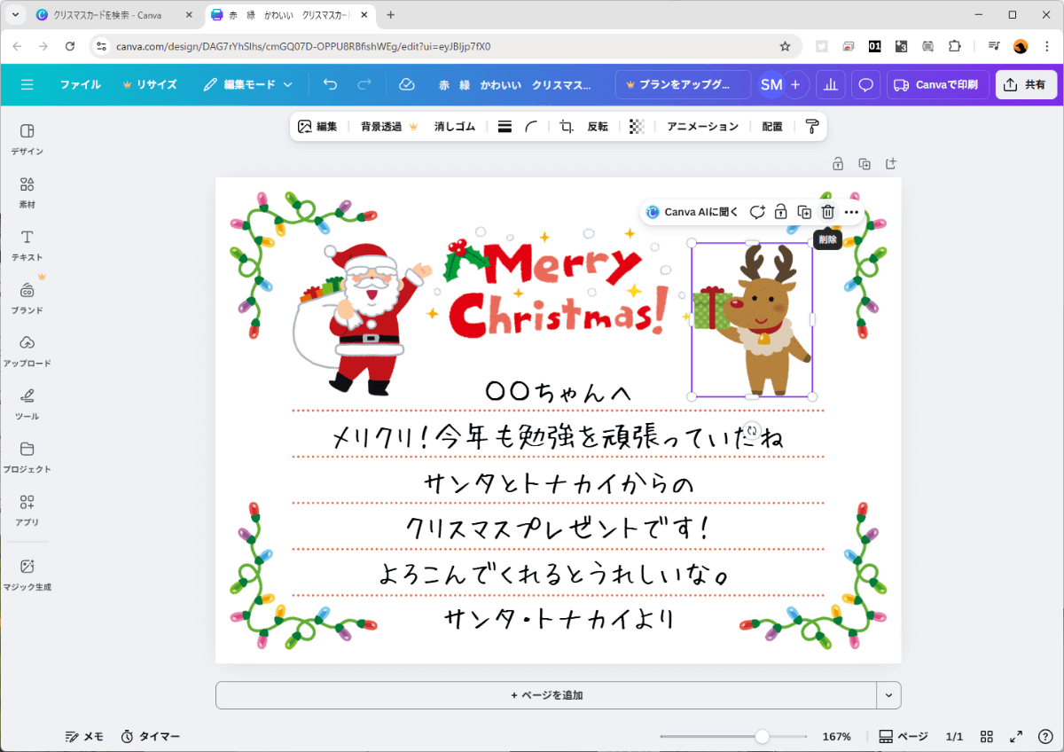The width and height of the screenshot is (1064, 752).
Task: Open the ツール tools panel
Action: [27, 404]
